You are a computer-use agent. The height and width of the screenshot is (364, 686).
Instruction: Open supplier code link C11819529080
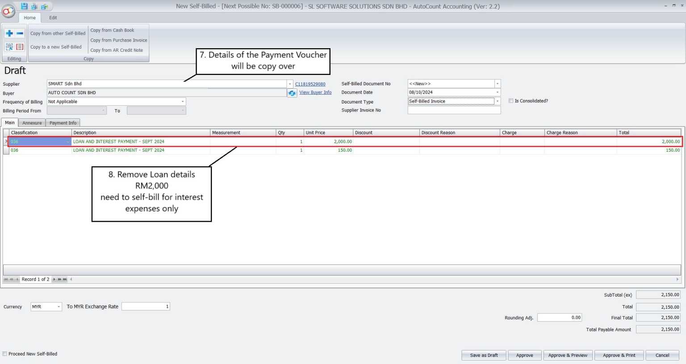[x=310, y=84]
